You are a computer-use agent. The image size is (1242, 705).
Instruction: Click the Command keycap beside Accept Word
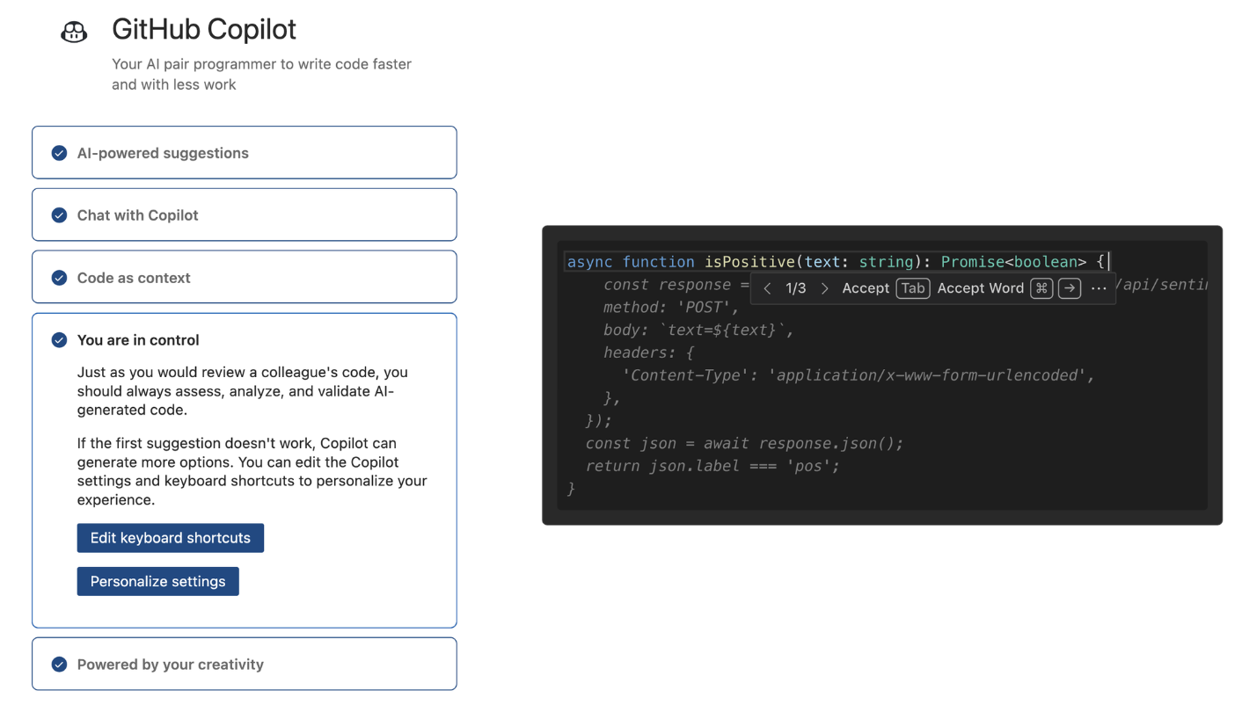pos(1041,287)
